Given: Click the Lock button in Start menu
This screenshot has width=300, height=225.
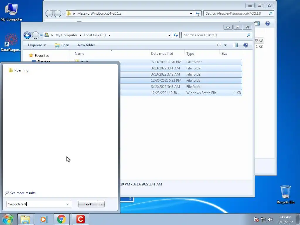Looking at the screenshot, I should [88, 204].
